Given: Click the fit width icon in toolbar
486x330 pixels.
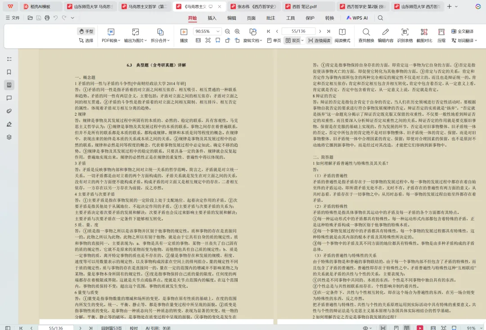Looking at the screenshot, I should (218, 41).
